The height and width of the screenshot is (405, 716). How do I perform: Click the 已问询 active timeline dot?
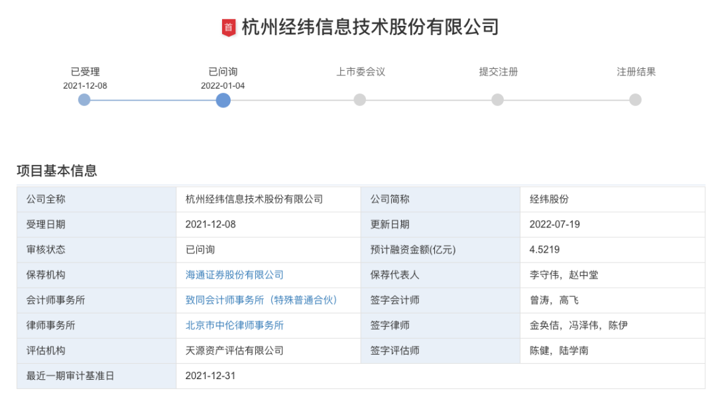[x=223, y=100]
